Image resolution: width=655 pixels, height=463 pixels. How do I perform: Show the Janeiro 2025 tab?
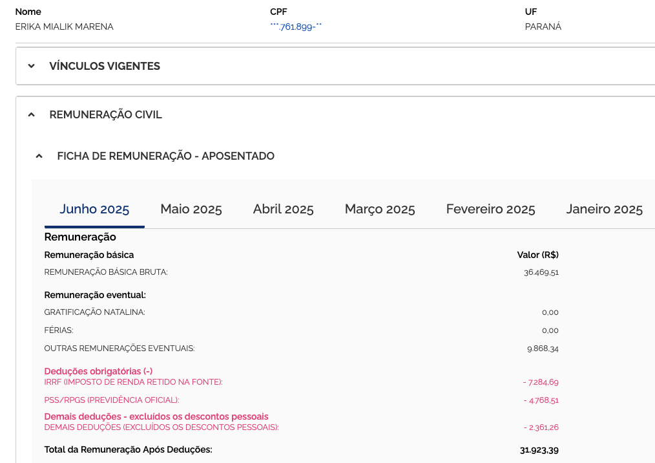[604, 209]
